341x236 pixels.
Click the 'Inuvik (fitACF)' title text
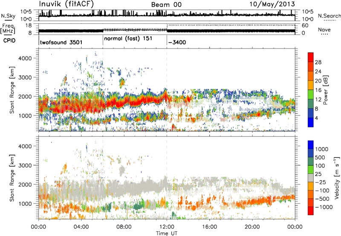point(66,4)
